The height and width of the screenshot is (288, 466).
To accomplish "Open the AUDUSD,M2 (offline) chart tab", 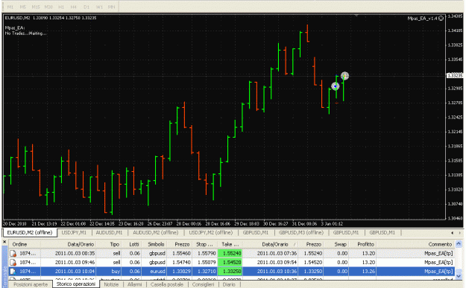I will [x=155, y=232].
